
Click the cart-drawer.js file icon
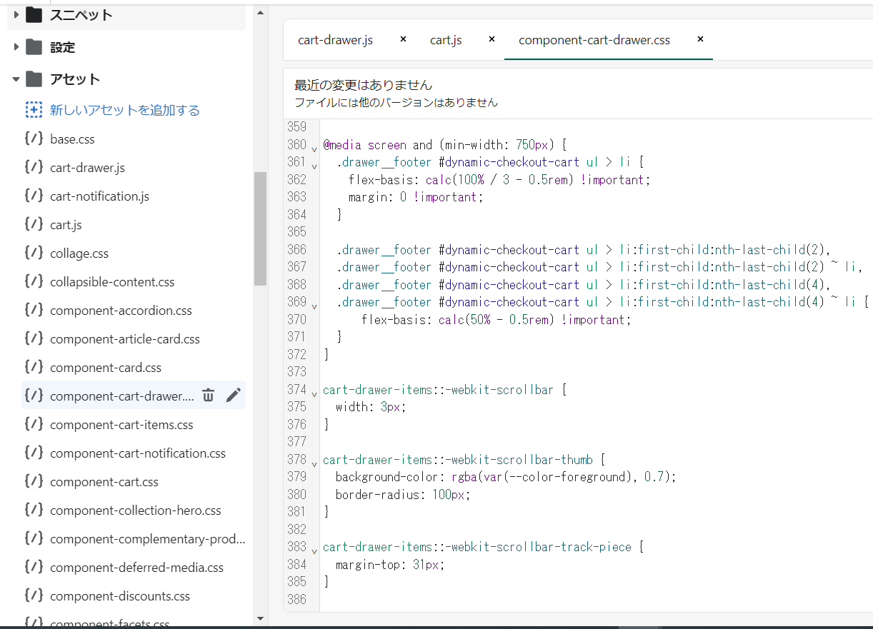[34, 167]
